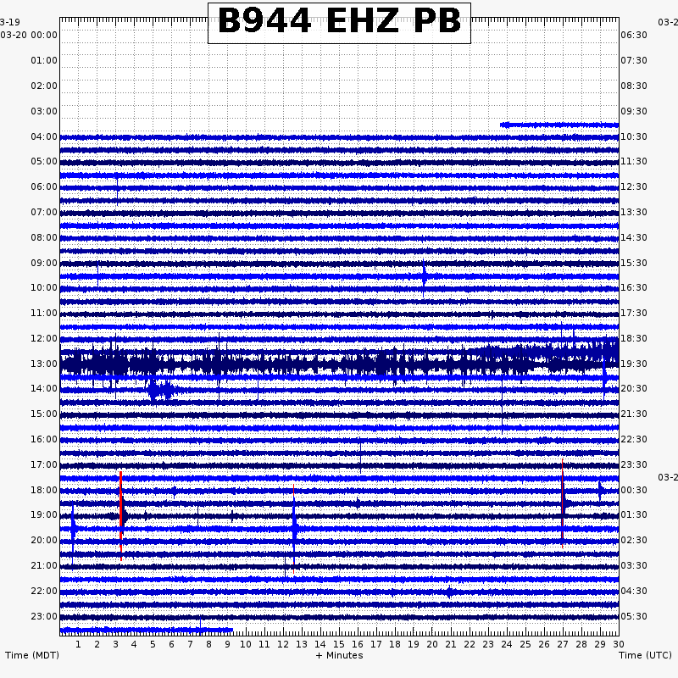This screenshot has width=678, height=678.
Task: Select the 01:30 UTC time label
Action: coord(634,514)
